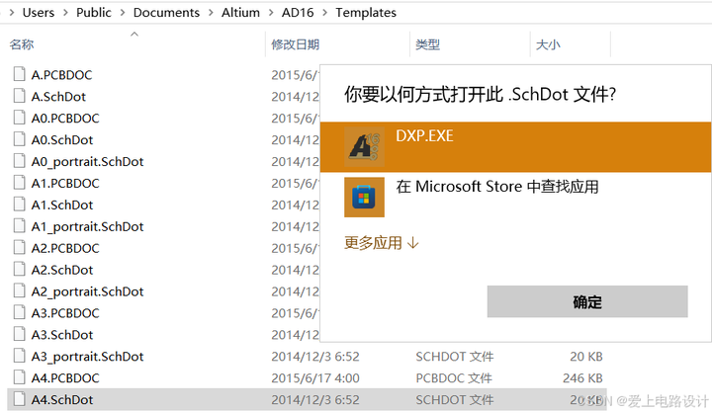Select the file A4.PCBDOC
712x413 pixels.
(65, 378)
